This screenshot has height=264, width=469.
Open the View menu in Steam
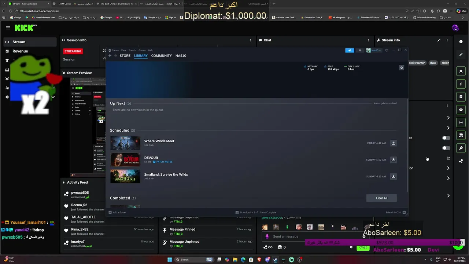tap(123, 50)
